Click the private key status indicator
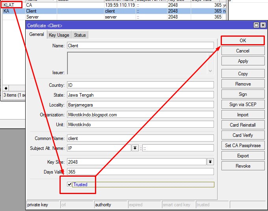 pyautogui.click(x=43, y=205)
